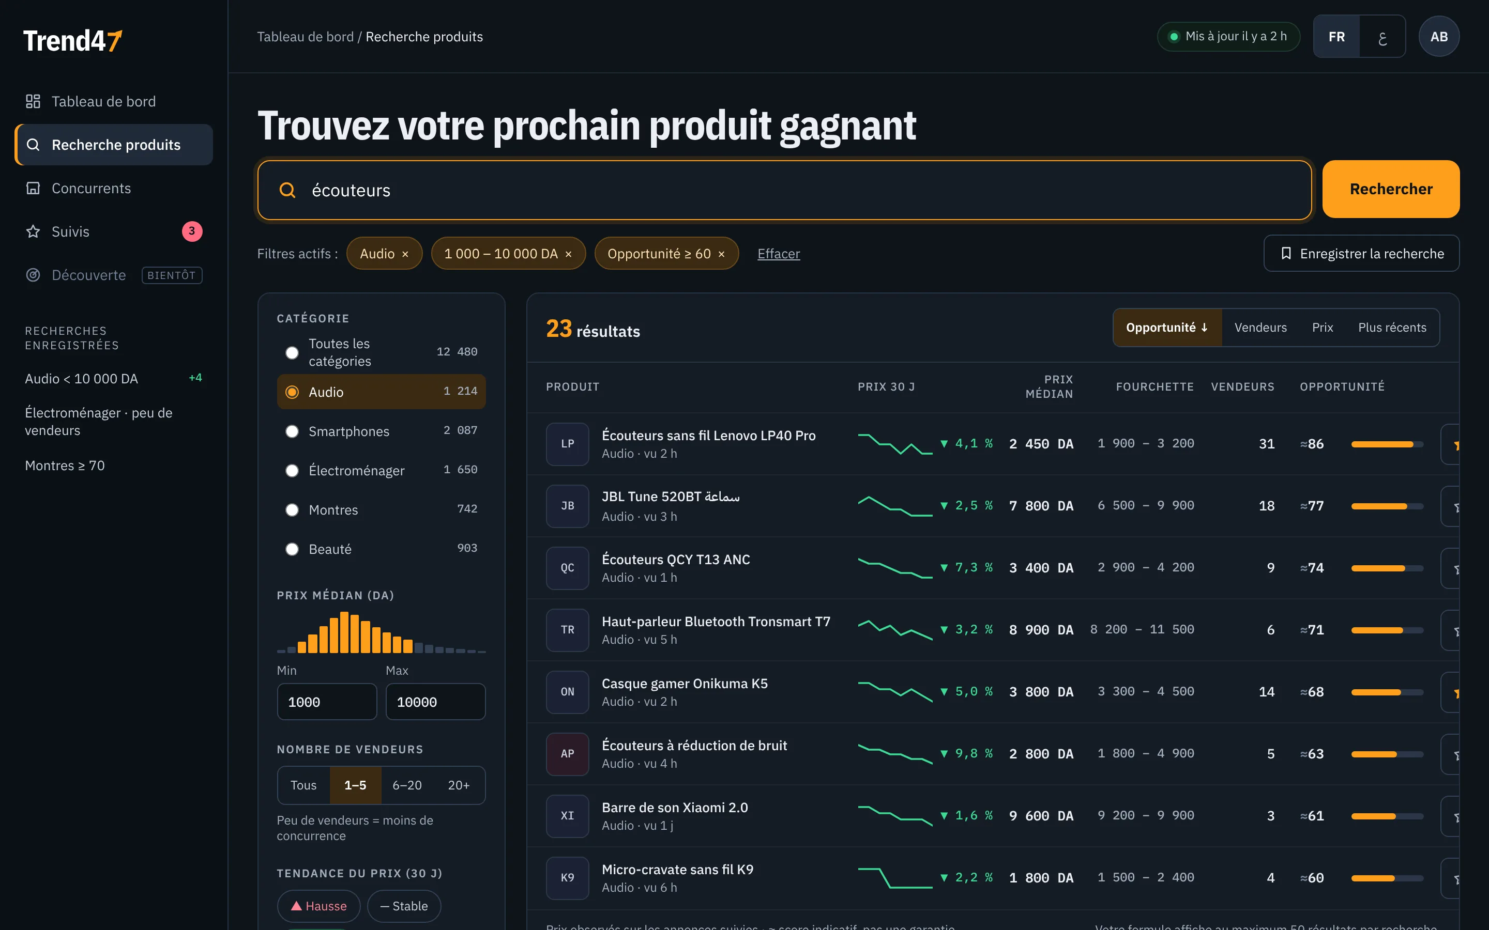Click the AB user avatar

1438,36
